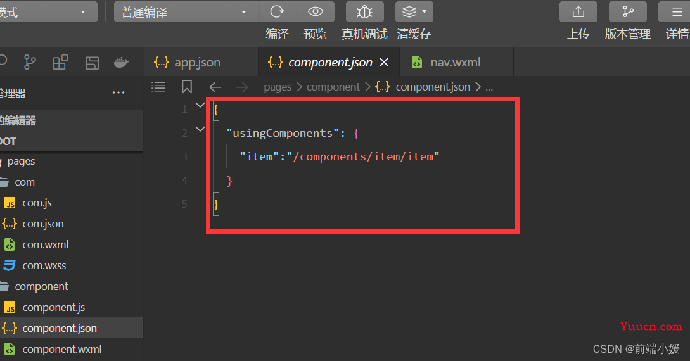The width and height of the screenshot is (690, 361).
Task: Click the save-layout panel icon in sidebar
Action: [92, 63]
